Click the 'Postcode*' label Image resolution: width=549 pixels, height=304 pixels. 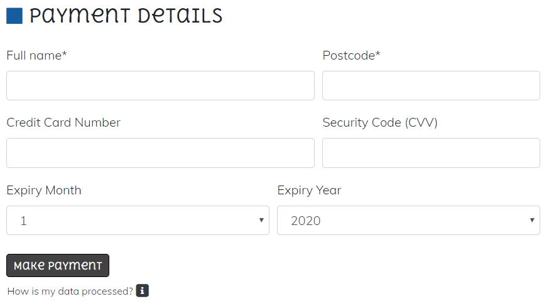pyautogui.click(x=351, y=56)
